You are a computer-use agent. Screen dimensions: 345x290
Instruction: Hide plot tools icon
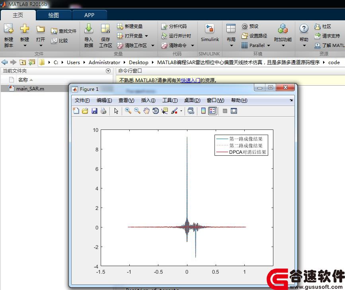coord(225,111)
